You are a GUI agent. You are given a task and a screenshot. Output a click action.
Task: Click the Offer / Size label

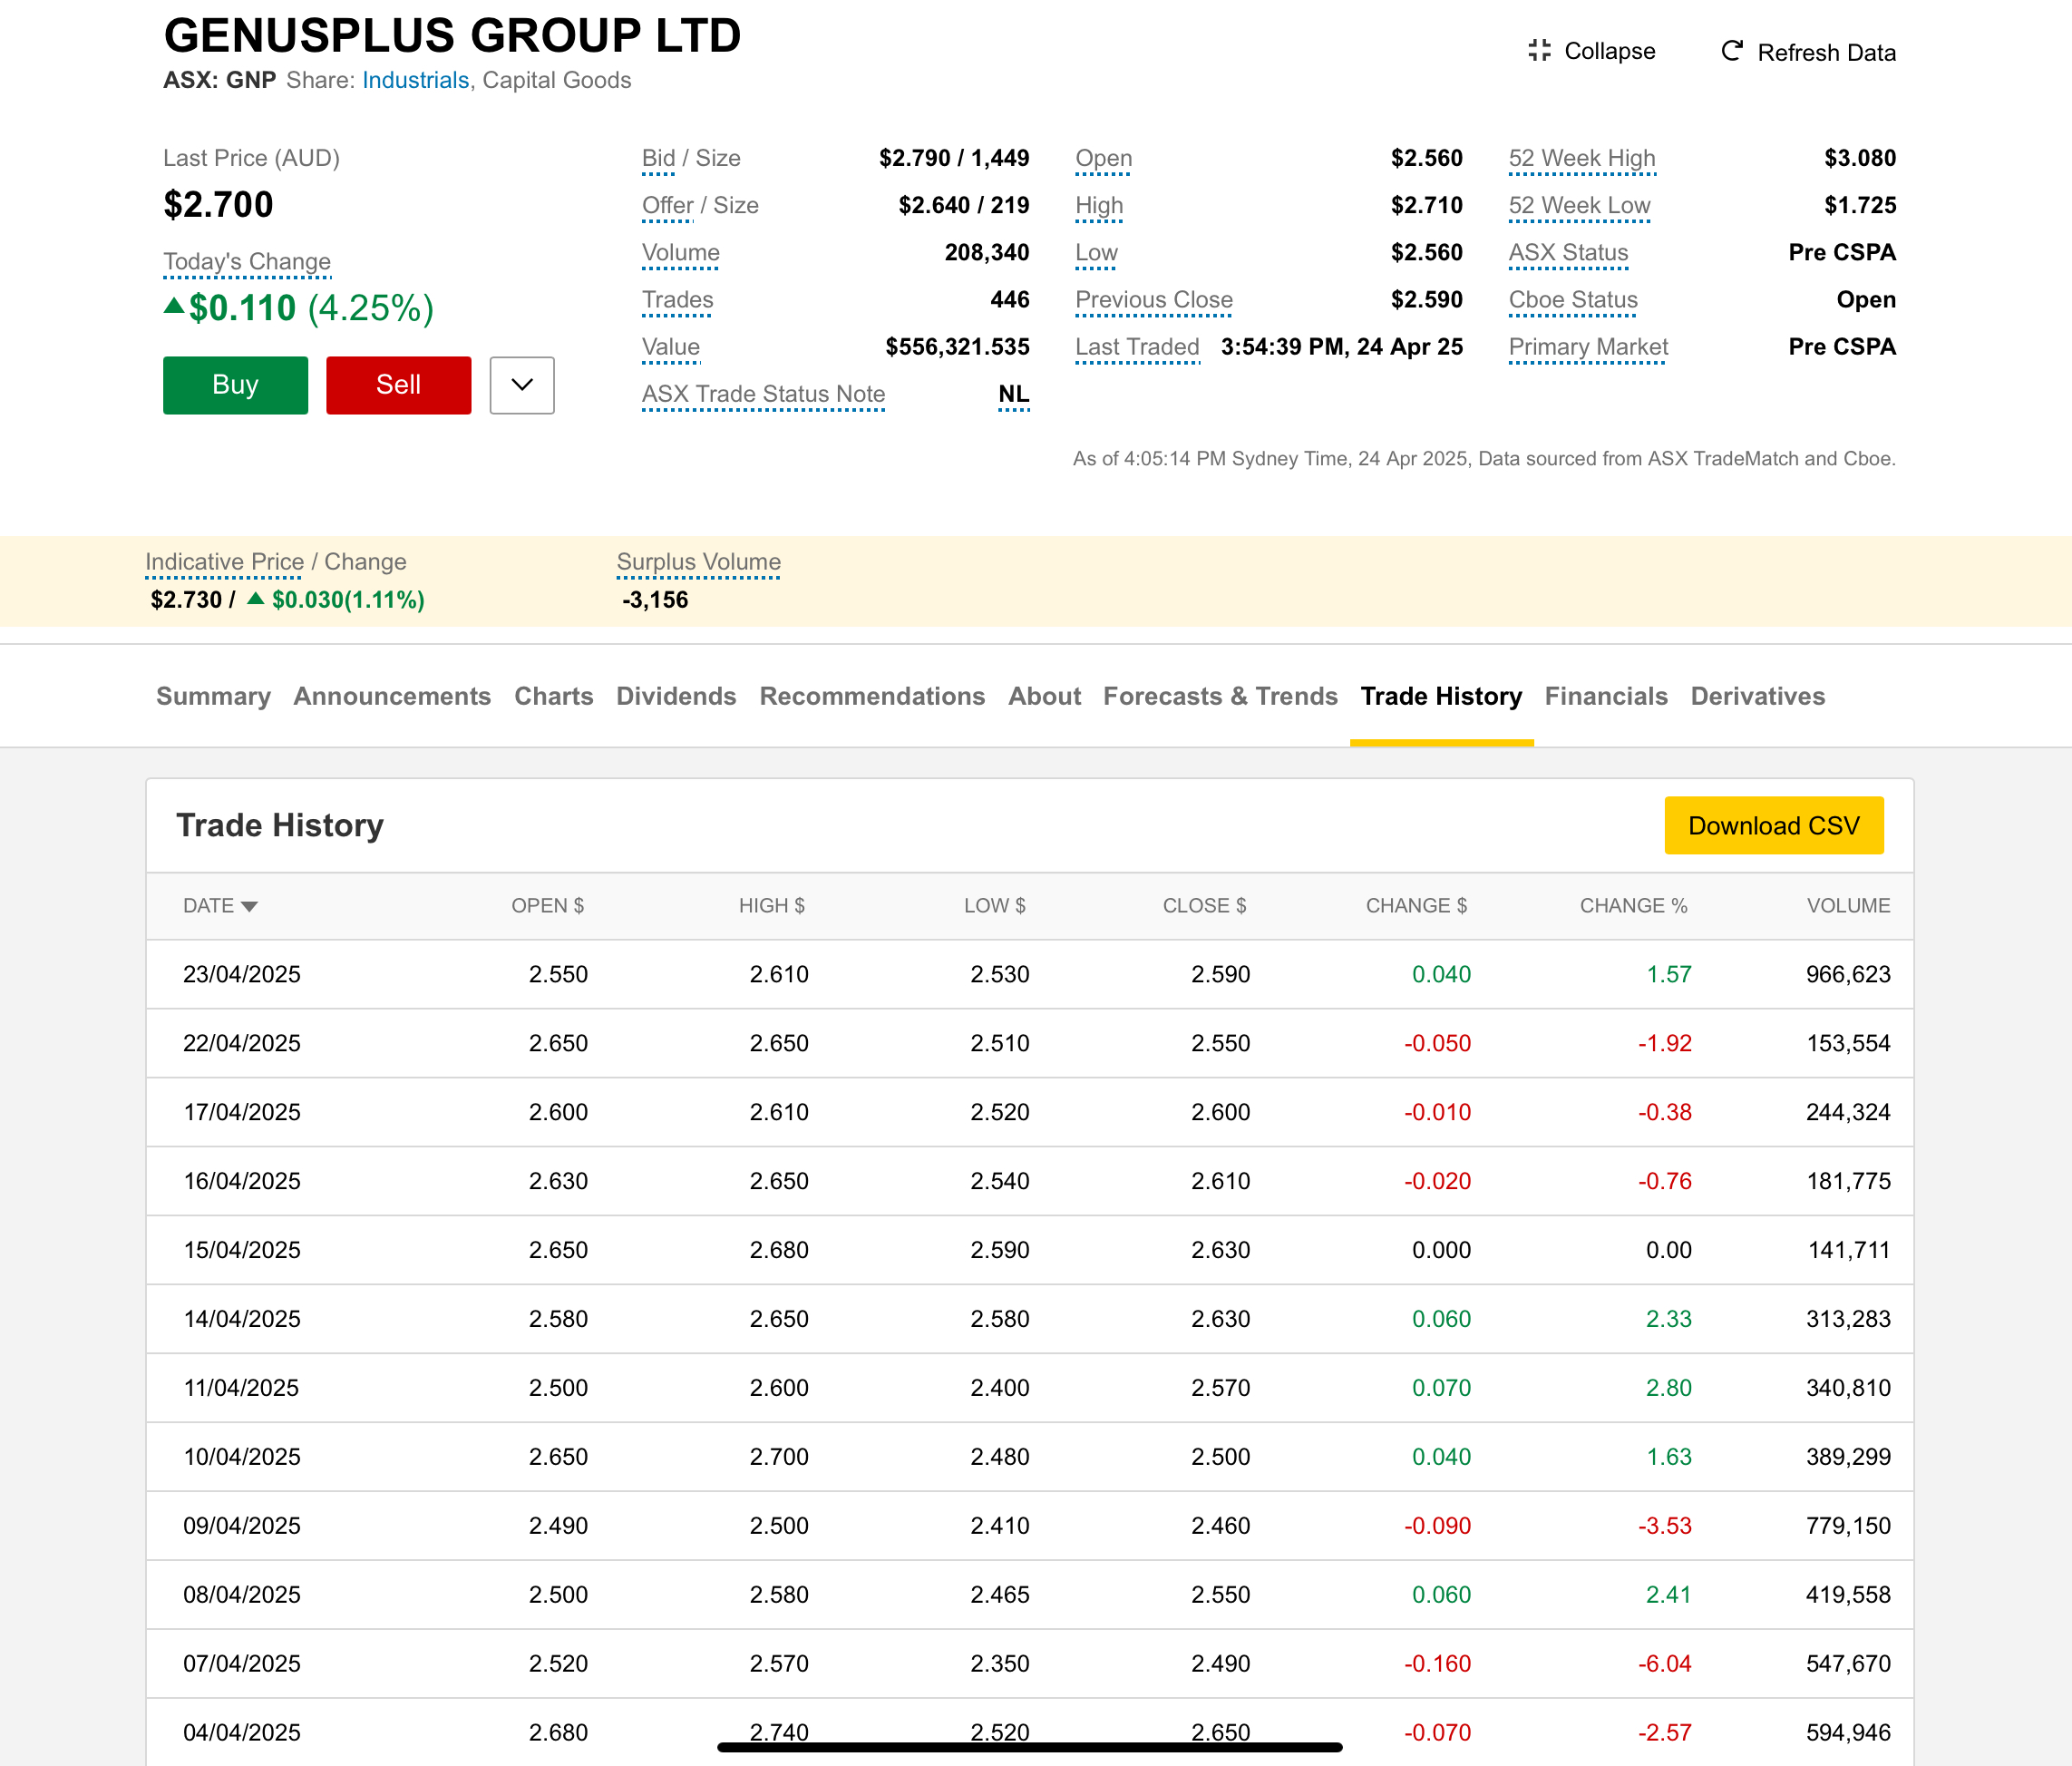click(x=700, y=205)
